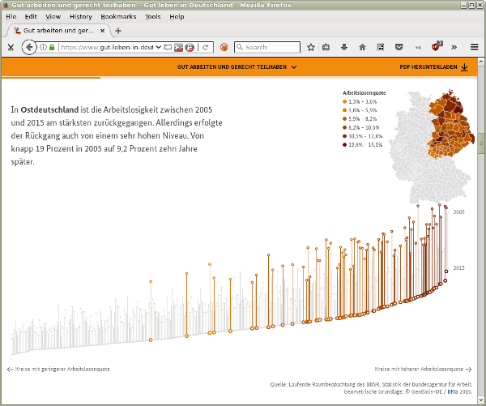Select legend swatch 10,5% - 12,8%
This screenshot has height=406, width=486.
point(344,136)
